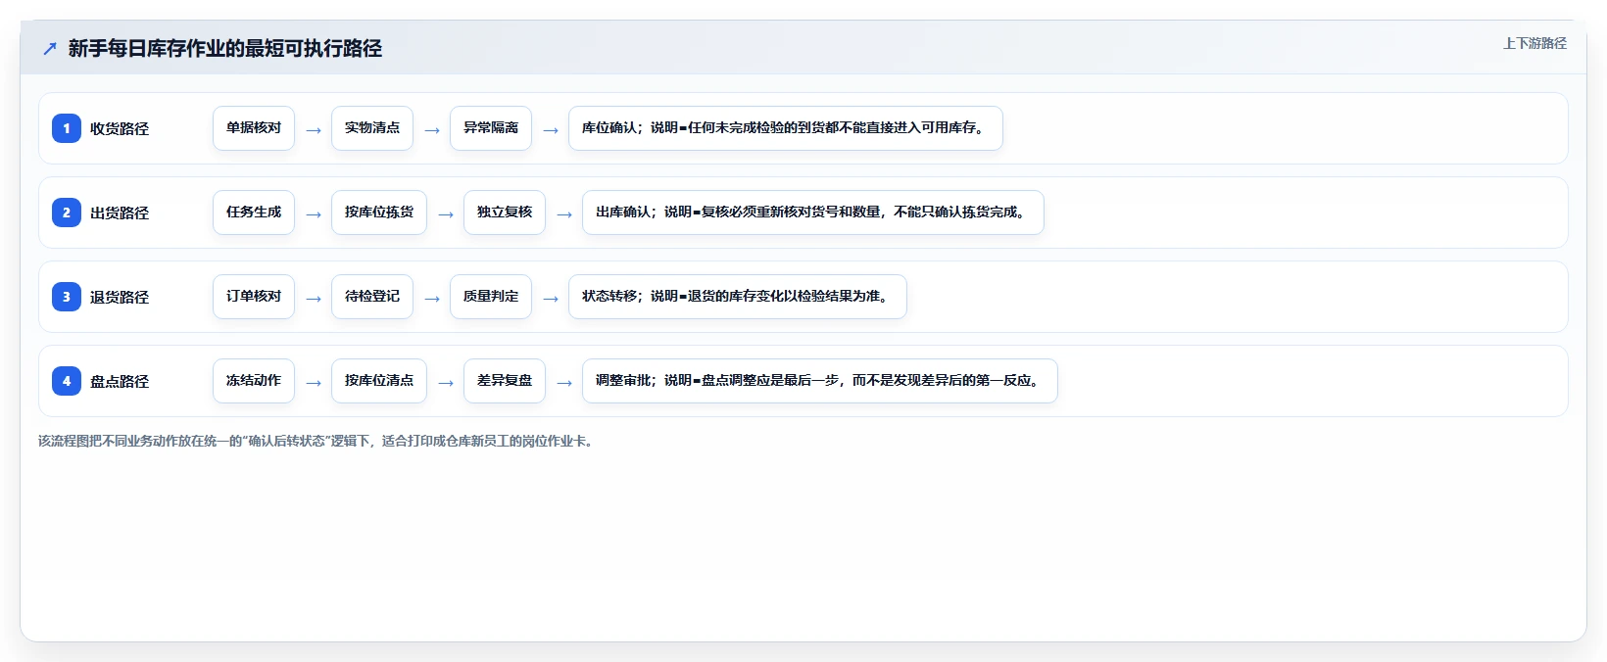The height and width of the screenshot is (662, 1607).
Task: Click the 订单核对 step box
Action: coord(254,297)
